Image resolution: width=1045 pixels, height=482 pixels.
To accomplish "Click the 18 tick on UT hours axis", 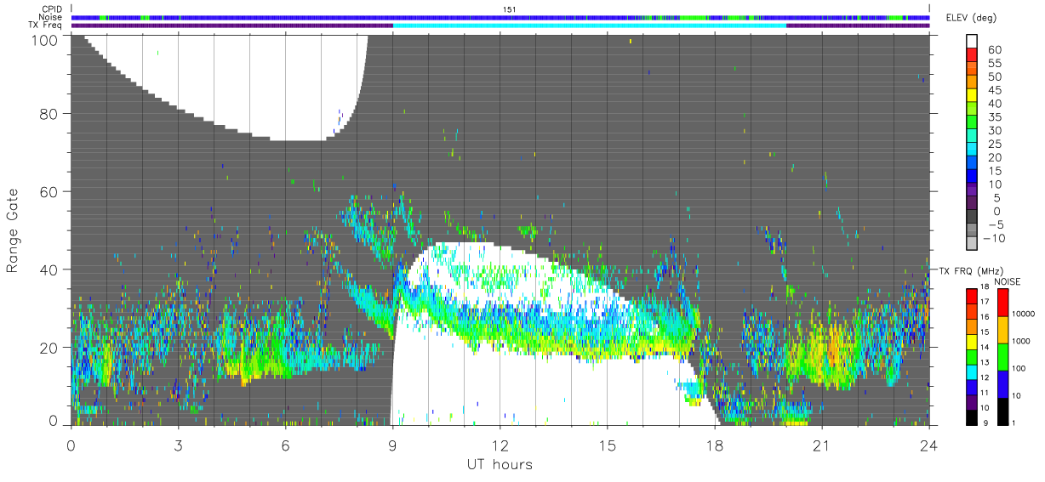I will click(x=714, y=445).
